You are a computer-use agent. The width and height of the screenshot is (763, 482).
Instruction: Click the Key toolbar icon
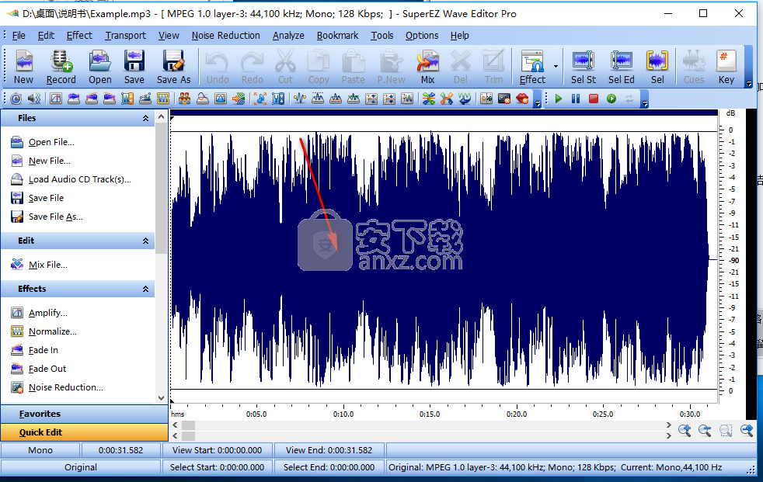tap(726, 67)
